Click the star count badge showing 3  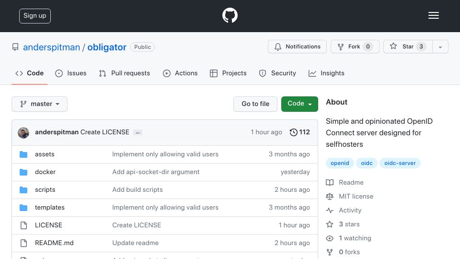click(x=421, y=47)
